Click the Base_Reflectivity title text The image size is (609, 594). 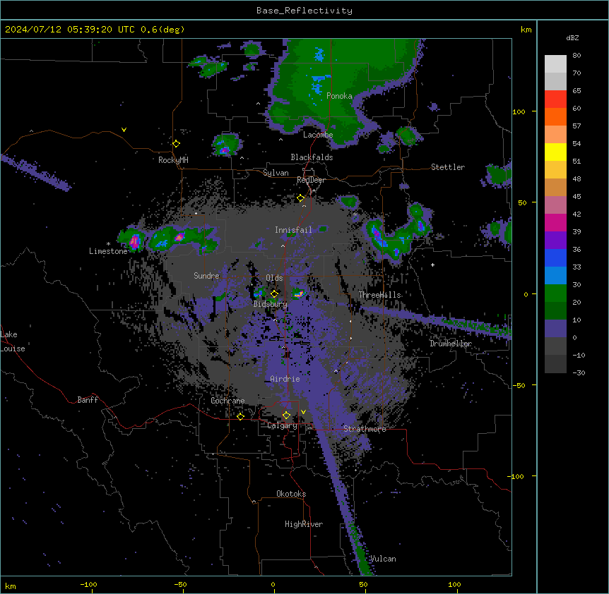[x=304, y=11]
